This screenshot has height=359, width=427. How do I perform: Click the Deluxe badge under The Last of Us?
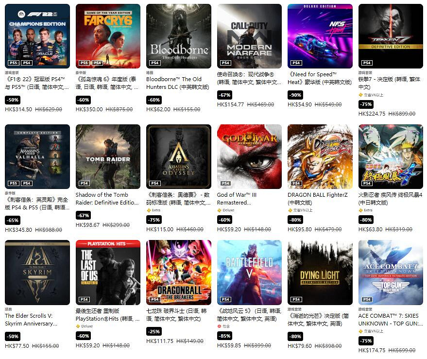[x=85, y=326]
